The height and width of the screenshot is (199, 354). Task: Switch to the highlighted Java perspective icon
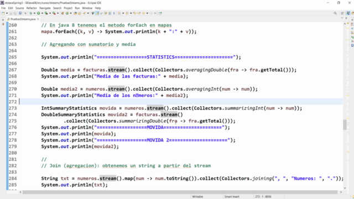(348, 13)
